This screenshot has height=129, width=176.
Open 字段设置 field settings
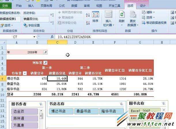(32, 25)
